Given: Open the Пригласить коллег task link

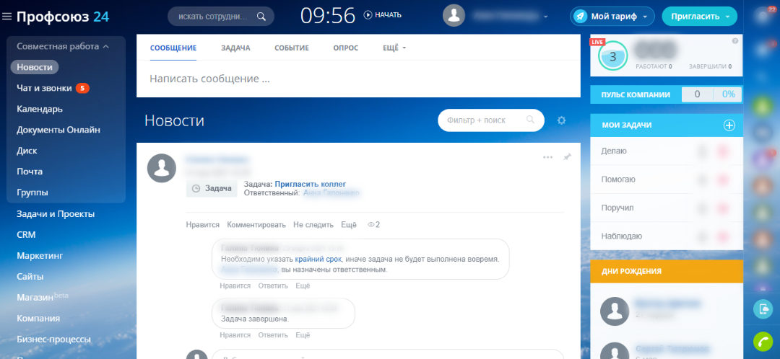Looking at the screenshot, I should click(310, 184).
